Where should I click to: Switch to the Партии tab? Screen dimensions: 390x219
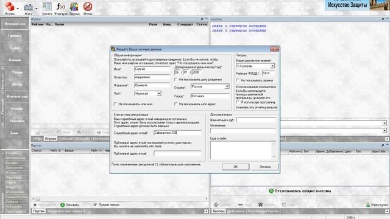[x=39, y=211]
